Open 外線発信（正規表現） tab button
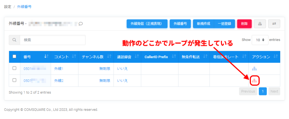Viewport: 289px width, 119px height. [x=147, y=24]
